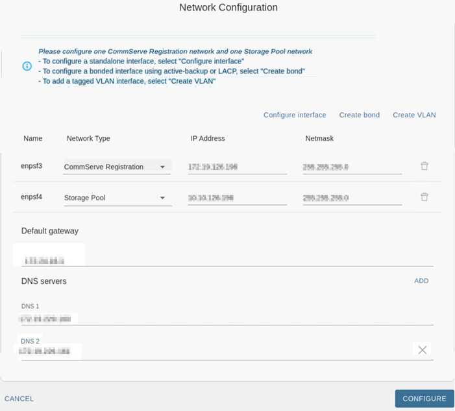Focus the enpsf4 IP Address field

point(237,198)
